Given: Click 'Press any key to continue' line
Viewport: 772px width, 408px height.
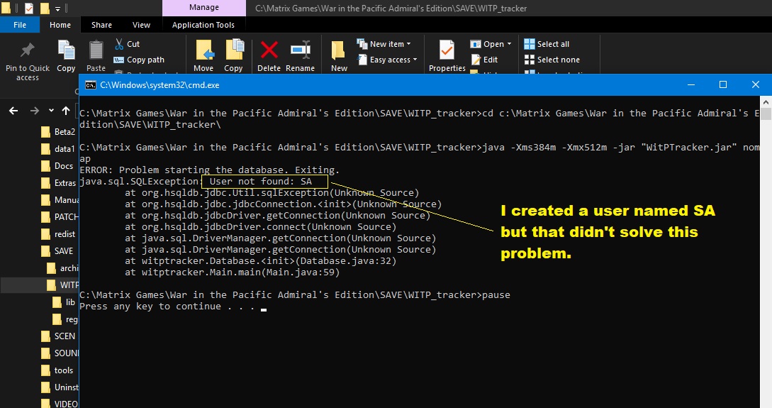Looking at the screenshot, I should pos(167,307).
